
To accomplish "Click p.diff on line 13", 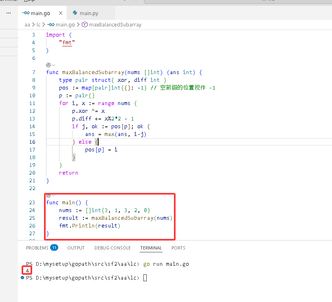I will pos(82,119).
